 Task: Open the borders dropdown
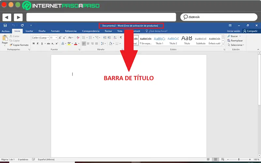[x=120, y=44]
